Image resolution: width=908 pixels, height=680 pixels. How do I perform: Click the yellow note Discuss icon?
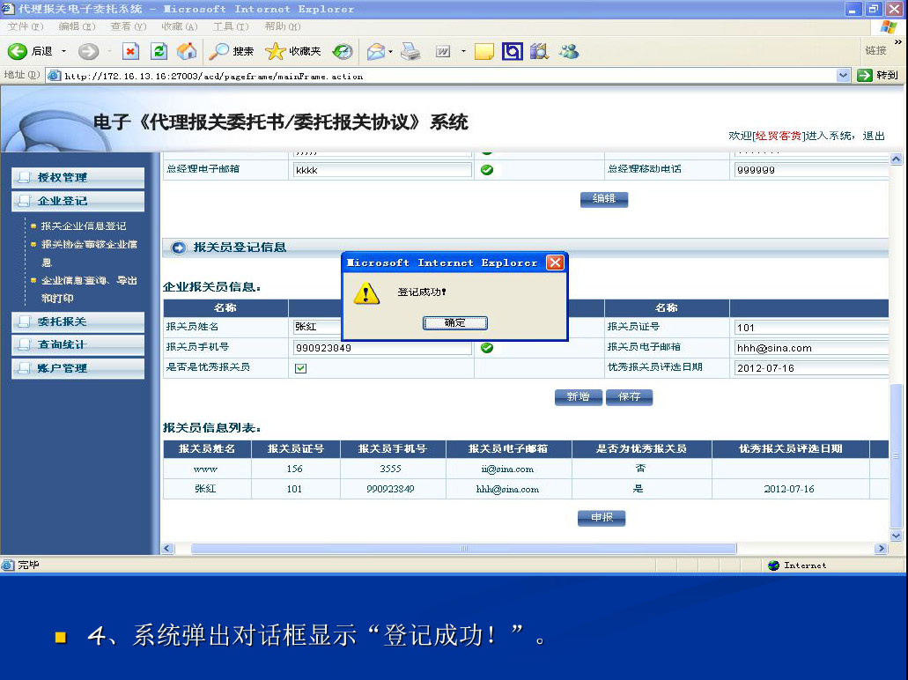tap(484, 52)
